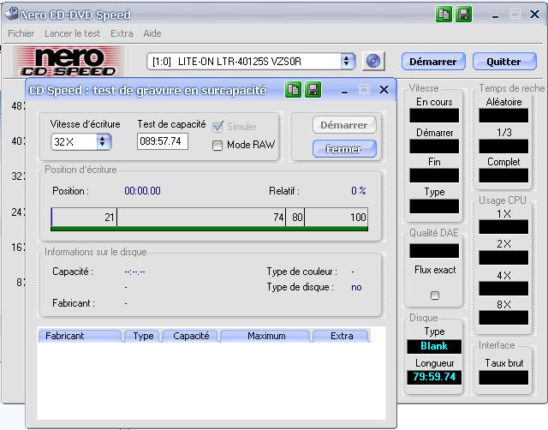Screen dimensions: 548x430
Task: Enable the Mode RAW checkbox
Action: (217, 145)
